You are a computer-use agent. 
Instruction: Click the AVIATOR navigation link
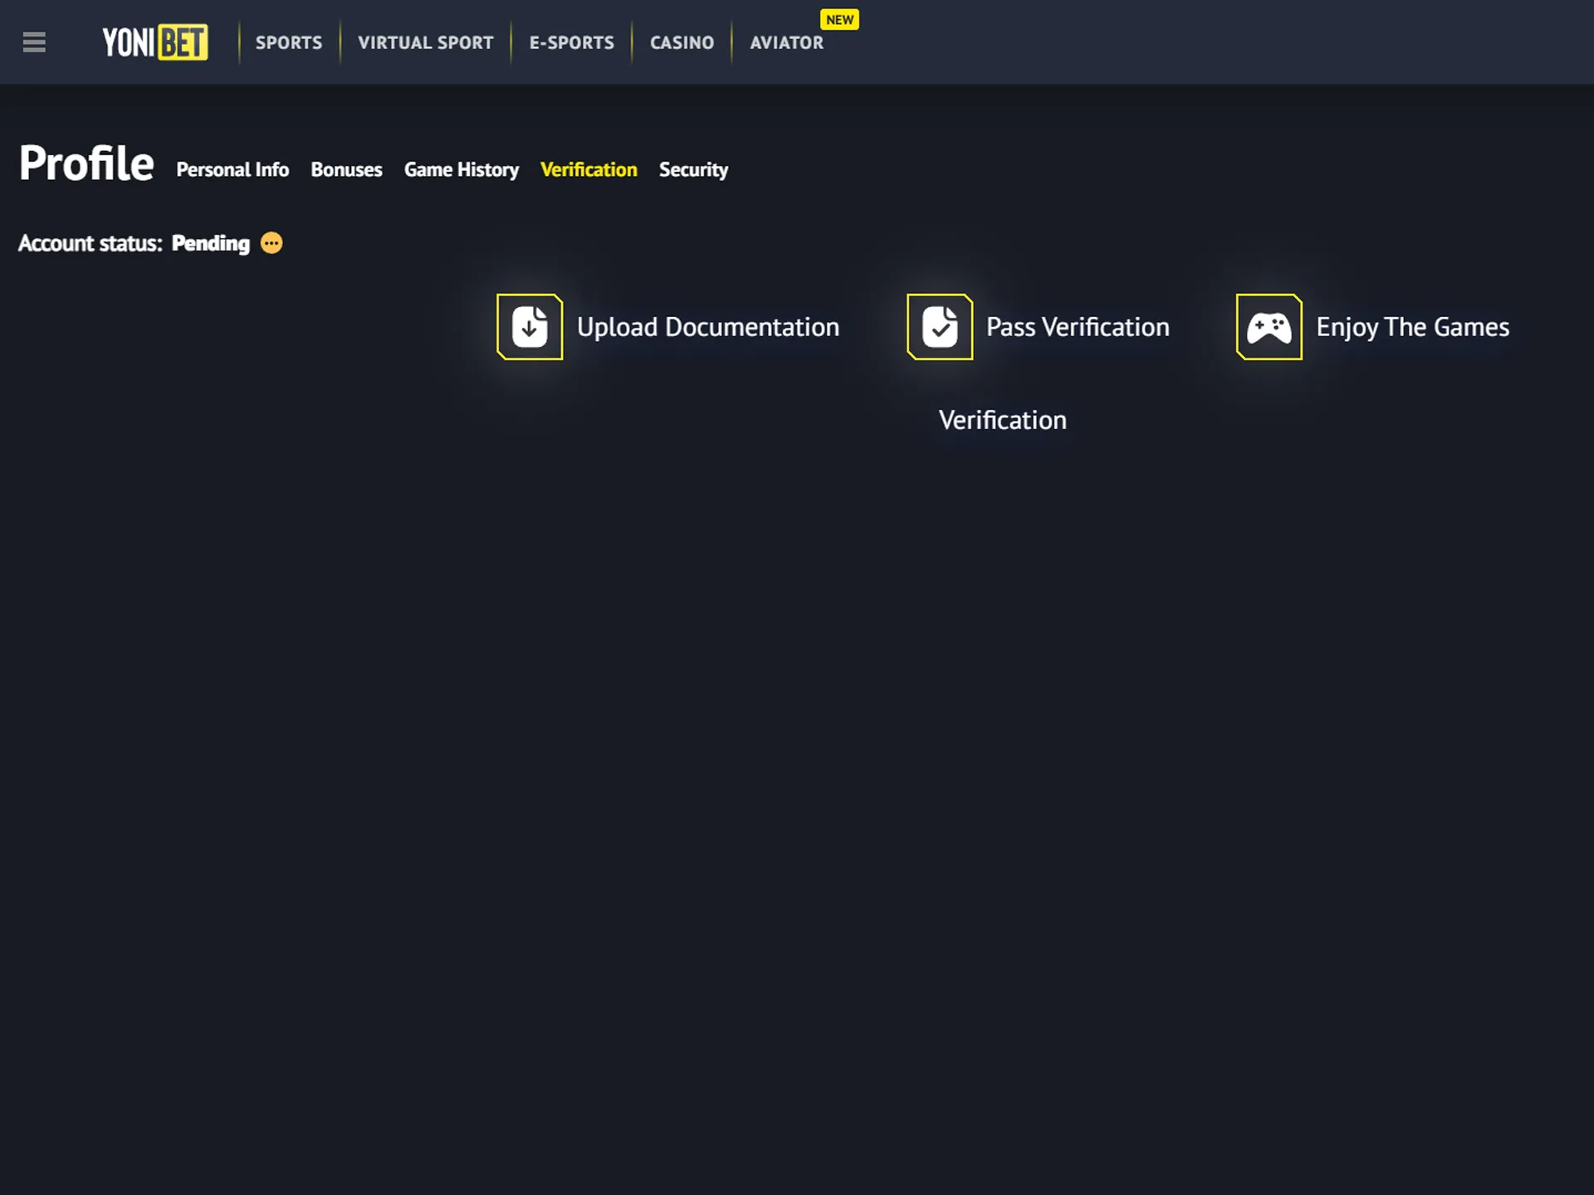(785, 41)
